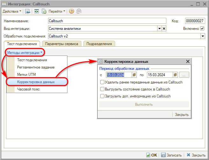Enable Удалить ранее переданные данные из Calltouch
This screenshot has width=209, height=160.
[x=102, y=82]
